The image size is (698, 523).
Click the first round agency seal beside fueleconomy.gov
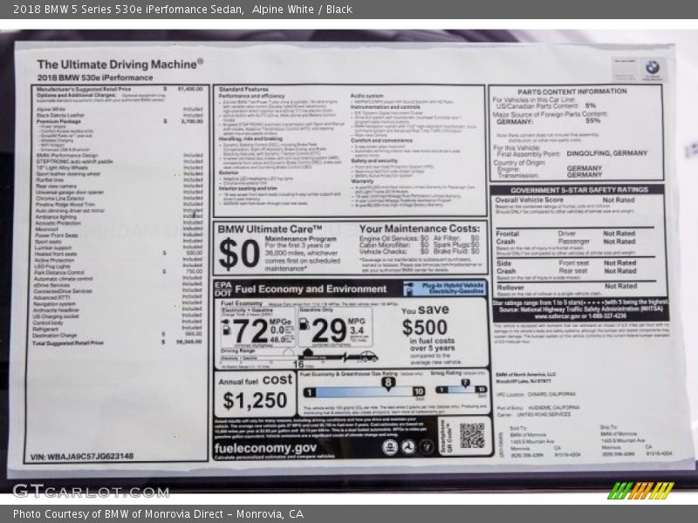(390, 447)
